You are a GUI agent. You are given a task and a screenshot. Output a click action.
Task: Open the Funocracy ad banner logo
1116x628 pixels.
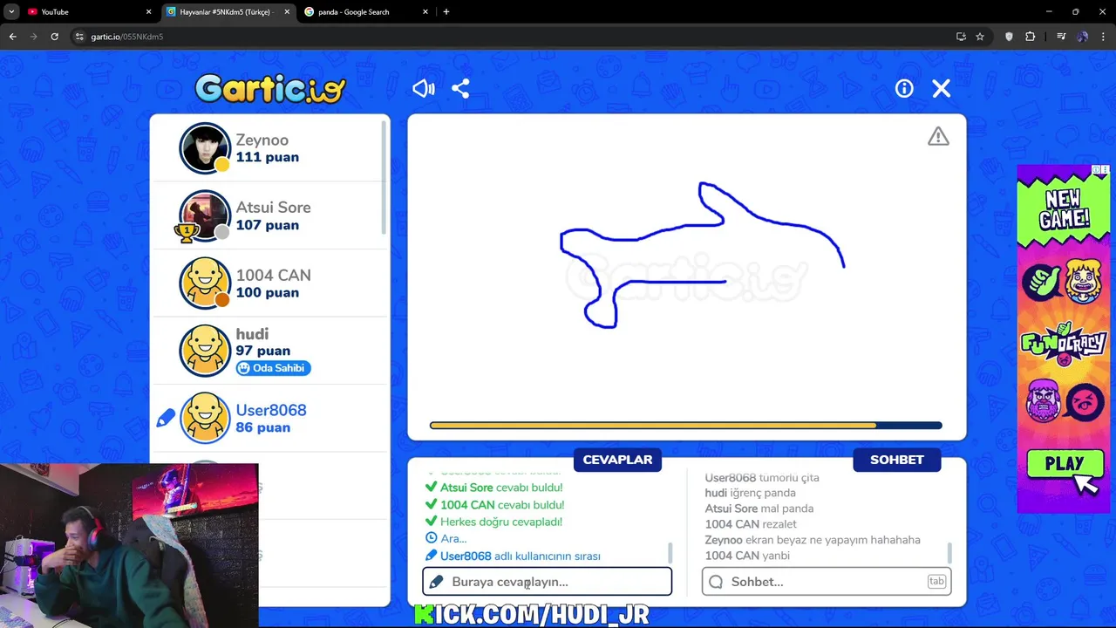[1065, 344]
